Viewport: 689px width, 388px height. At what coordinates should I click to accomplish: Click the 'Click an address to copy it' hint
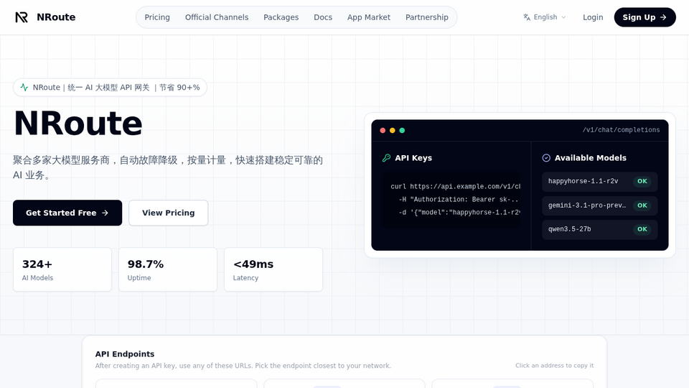(555, 366)
